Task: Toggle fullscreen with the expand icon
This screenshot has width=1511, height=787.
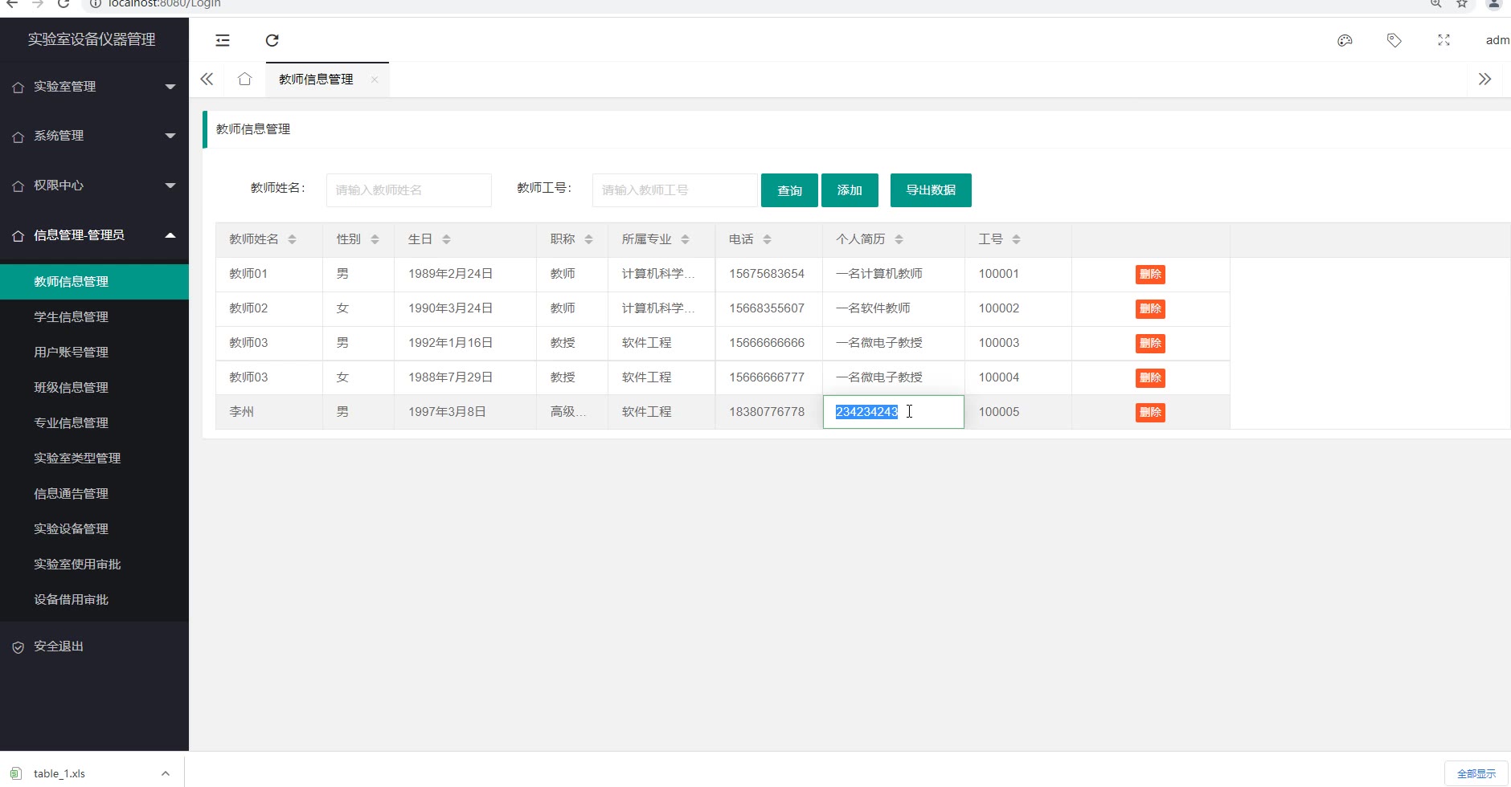Action: coord(1443,40)
